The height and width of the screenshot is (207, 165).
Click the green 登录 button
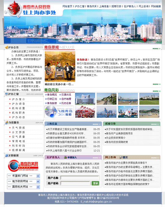click(95, 183)
